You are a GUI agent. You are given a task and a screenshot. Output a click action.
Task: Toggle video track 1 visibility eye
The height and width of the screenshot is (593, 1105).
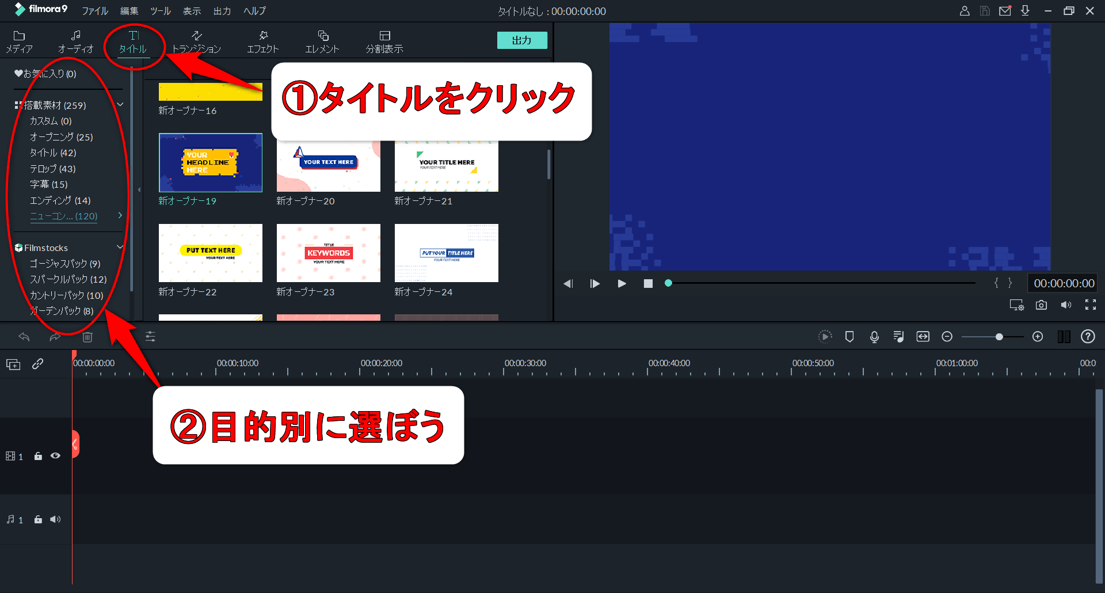(x=55, y=456)
